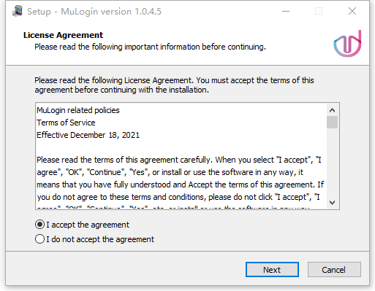
Task: Minimize the MuLogin setup window
Action: point(286,11)
